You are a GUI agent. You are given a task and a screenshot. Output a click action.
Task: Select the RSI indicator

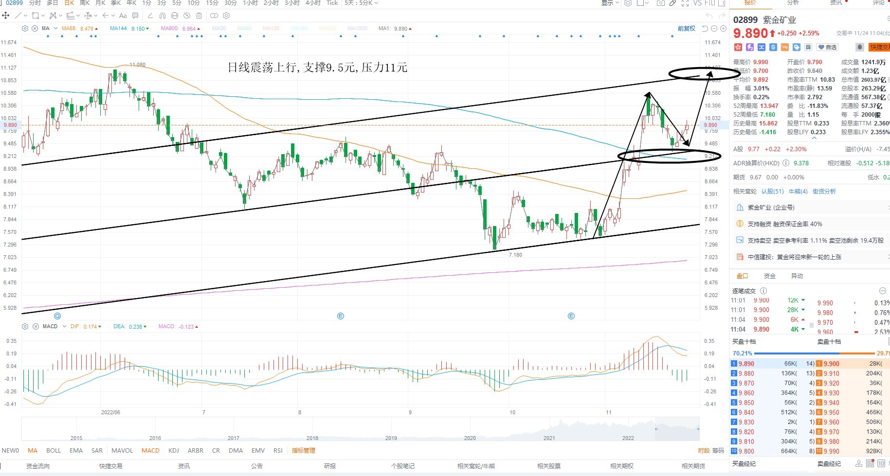[278, 451]
